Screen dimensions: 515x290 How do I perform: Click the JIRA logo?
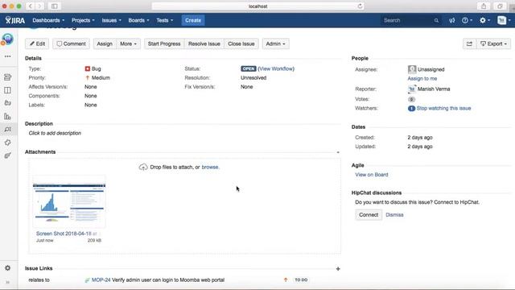click(x=15, y=20)
